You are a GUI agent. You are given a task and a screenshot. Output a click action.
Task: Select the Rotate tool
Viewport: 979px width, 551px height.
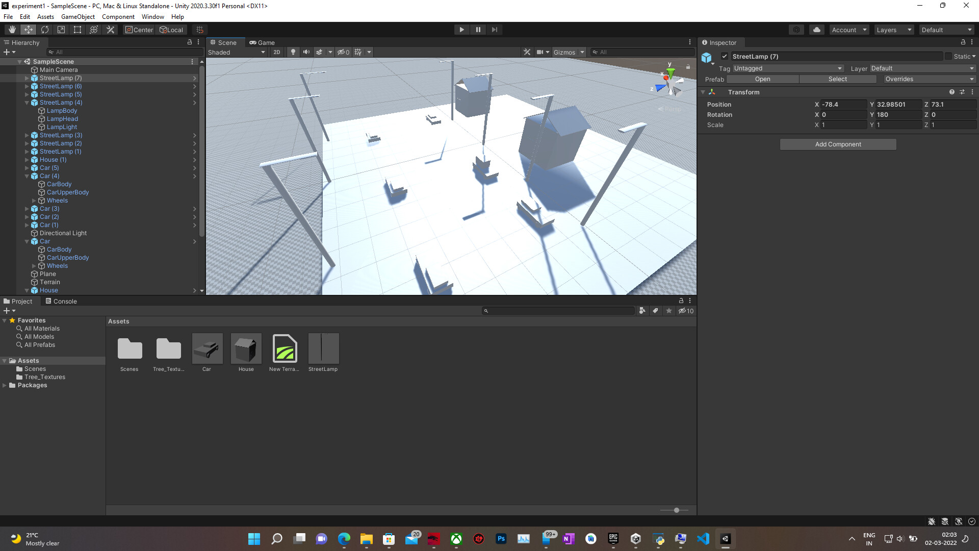[45, 29]
